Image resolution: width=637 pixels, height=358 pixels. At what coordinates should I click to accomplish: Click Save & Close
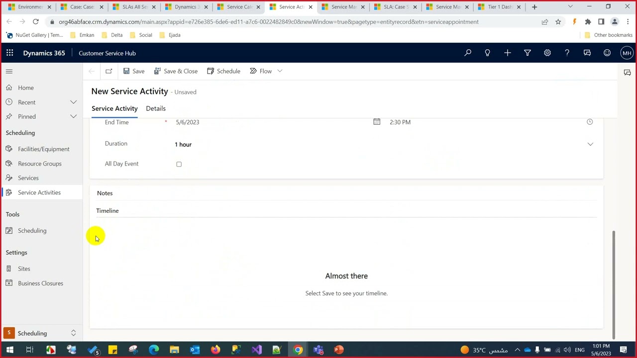(x=176, y=71)
